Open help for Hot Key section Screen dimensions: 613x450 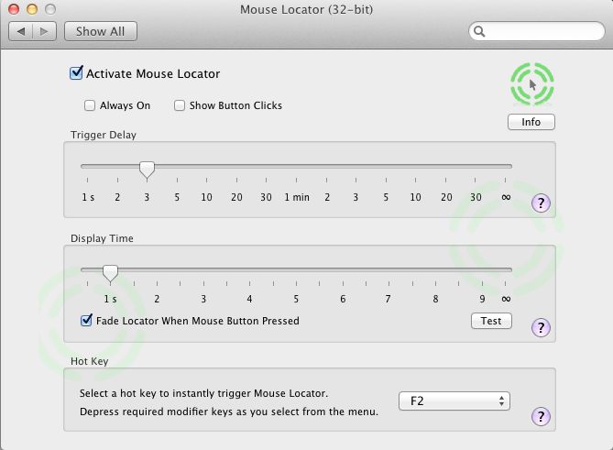tap(541, 416)
